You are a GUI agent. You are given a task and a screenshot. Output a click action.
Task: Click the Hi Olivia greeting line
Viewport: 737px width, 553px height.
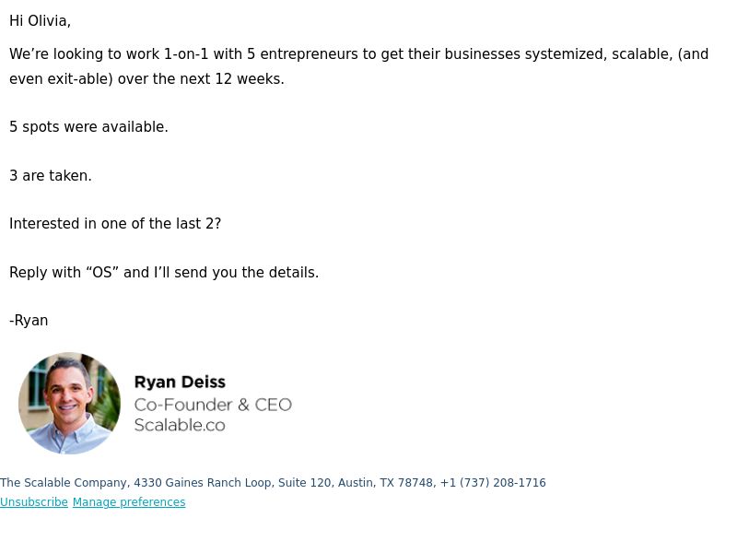[40, 21]
